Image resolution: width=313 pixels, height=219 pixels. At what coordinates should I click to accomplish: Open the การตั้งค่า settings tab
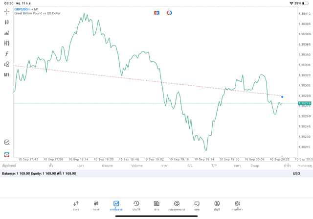coord(237,205)
